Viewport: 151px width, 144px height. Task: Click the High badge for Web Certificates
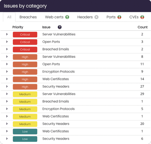click(x=25, y=79)
